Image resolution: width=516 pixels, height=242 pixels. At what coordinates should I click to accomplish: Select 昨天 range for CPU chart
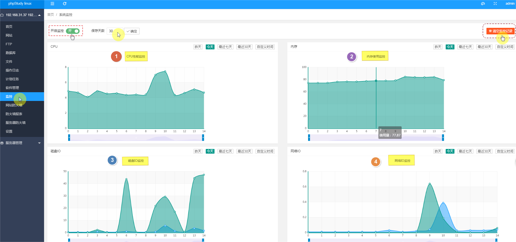pyautogui.click(x=198, y=47)
